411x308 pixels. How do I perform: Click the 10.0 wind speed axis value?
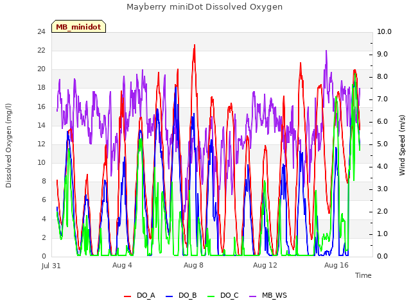(x=384, y=32)
